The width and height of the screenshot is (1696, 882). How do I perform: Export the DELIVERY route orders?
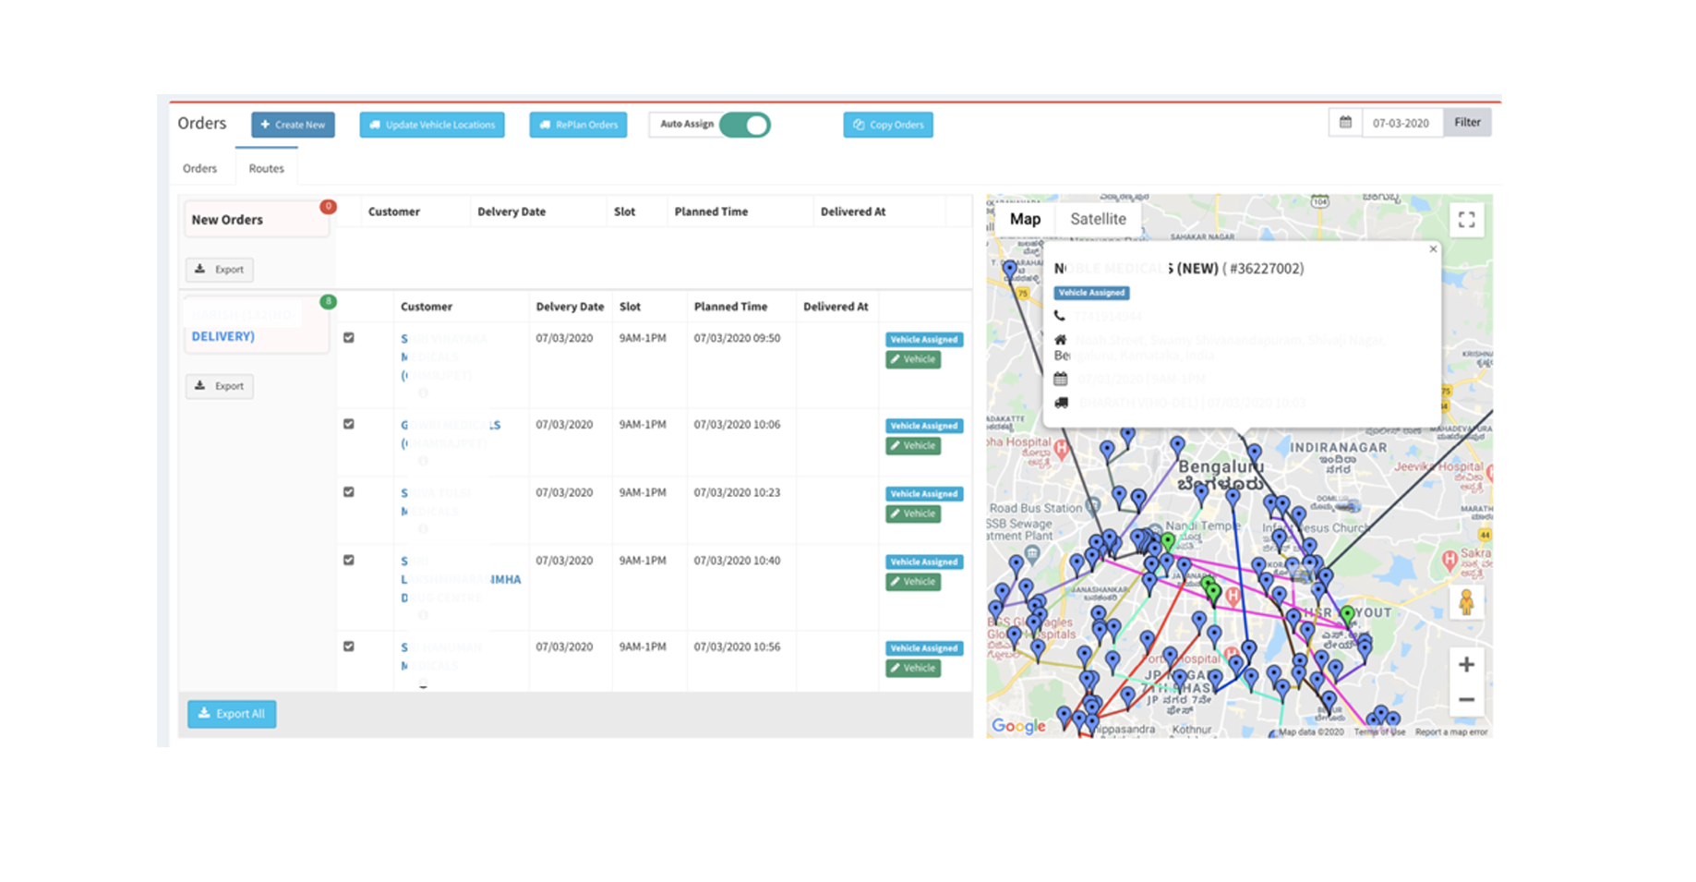(x=220, y=386)
